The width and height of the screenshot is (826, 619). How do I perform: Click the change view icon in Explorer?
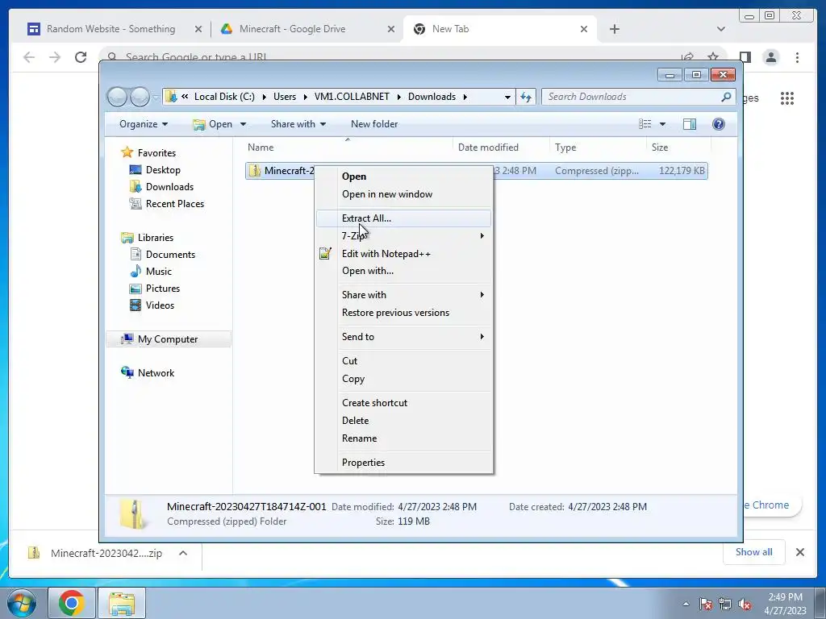click(x=645, y=124)
